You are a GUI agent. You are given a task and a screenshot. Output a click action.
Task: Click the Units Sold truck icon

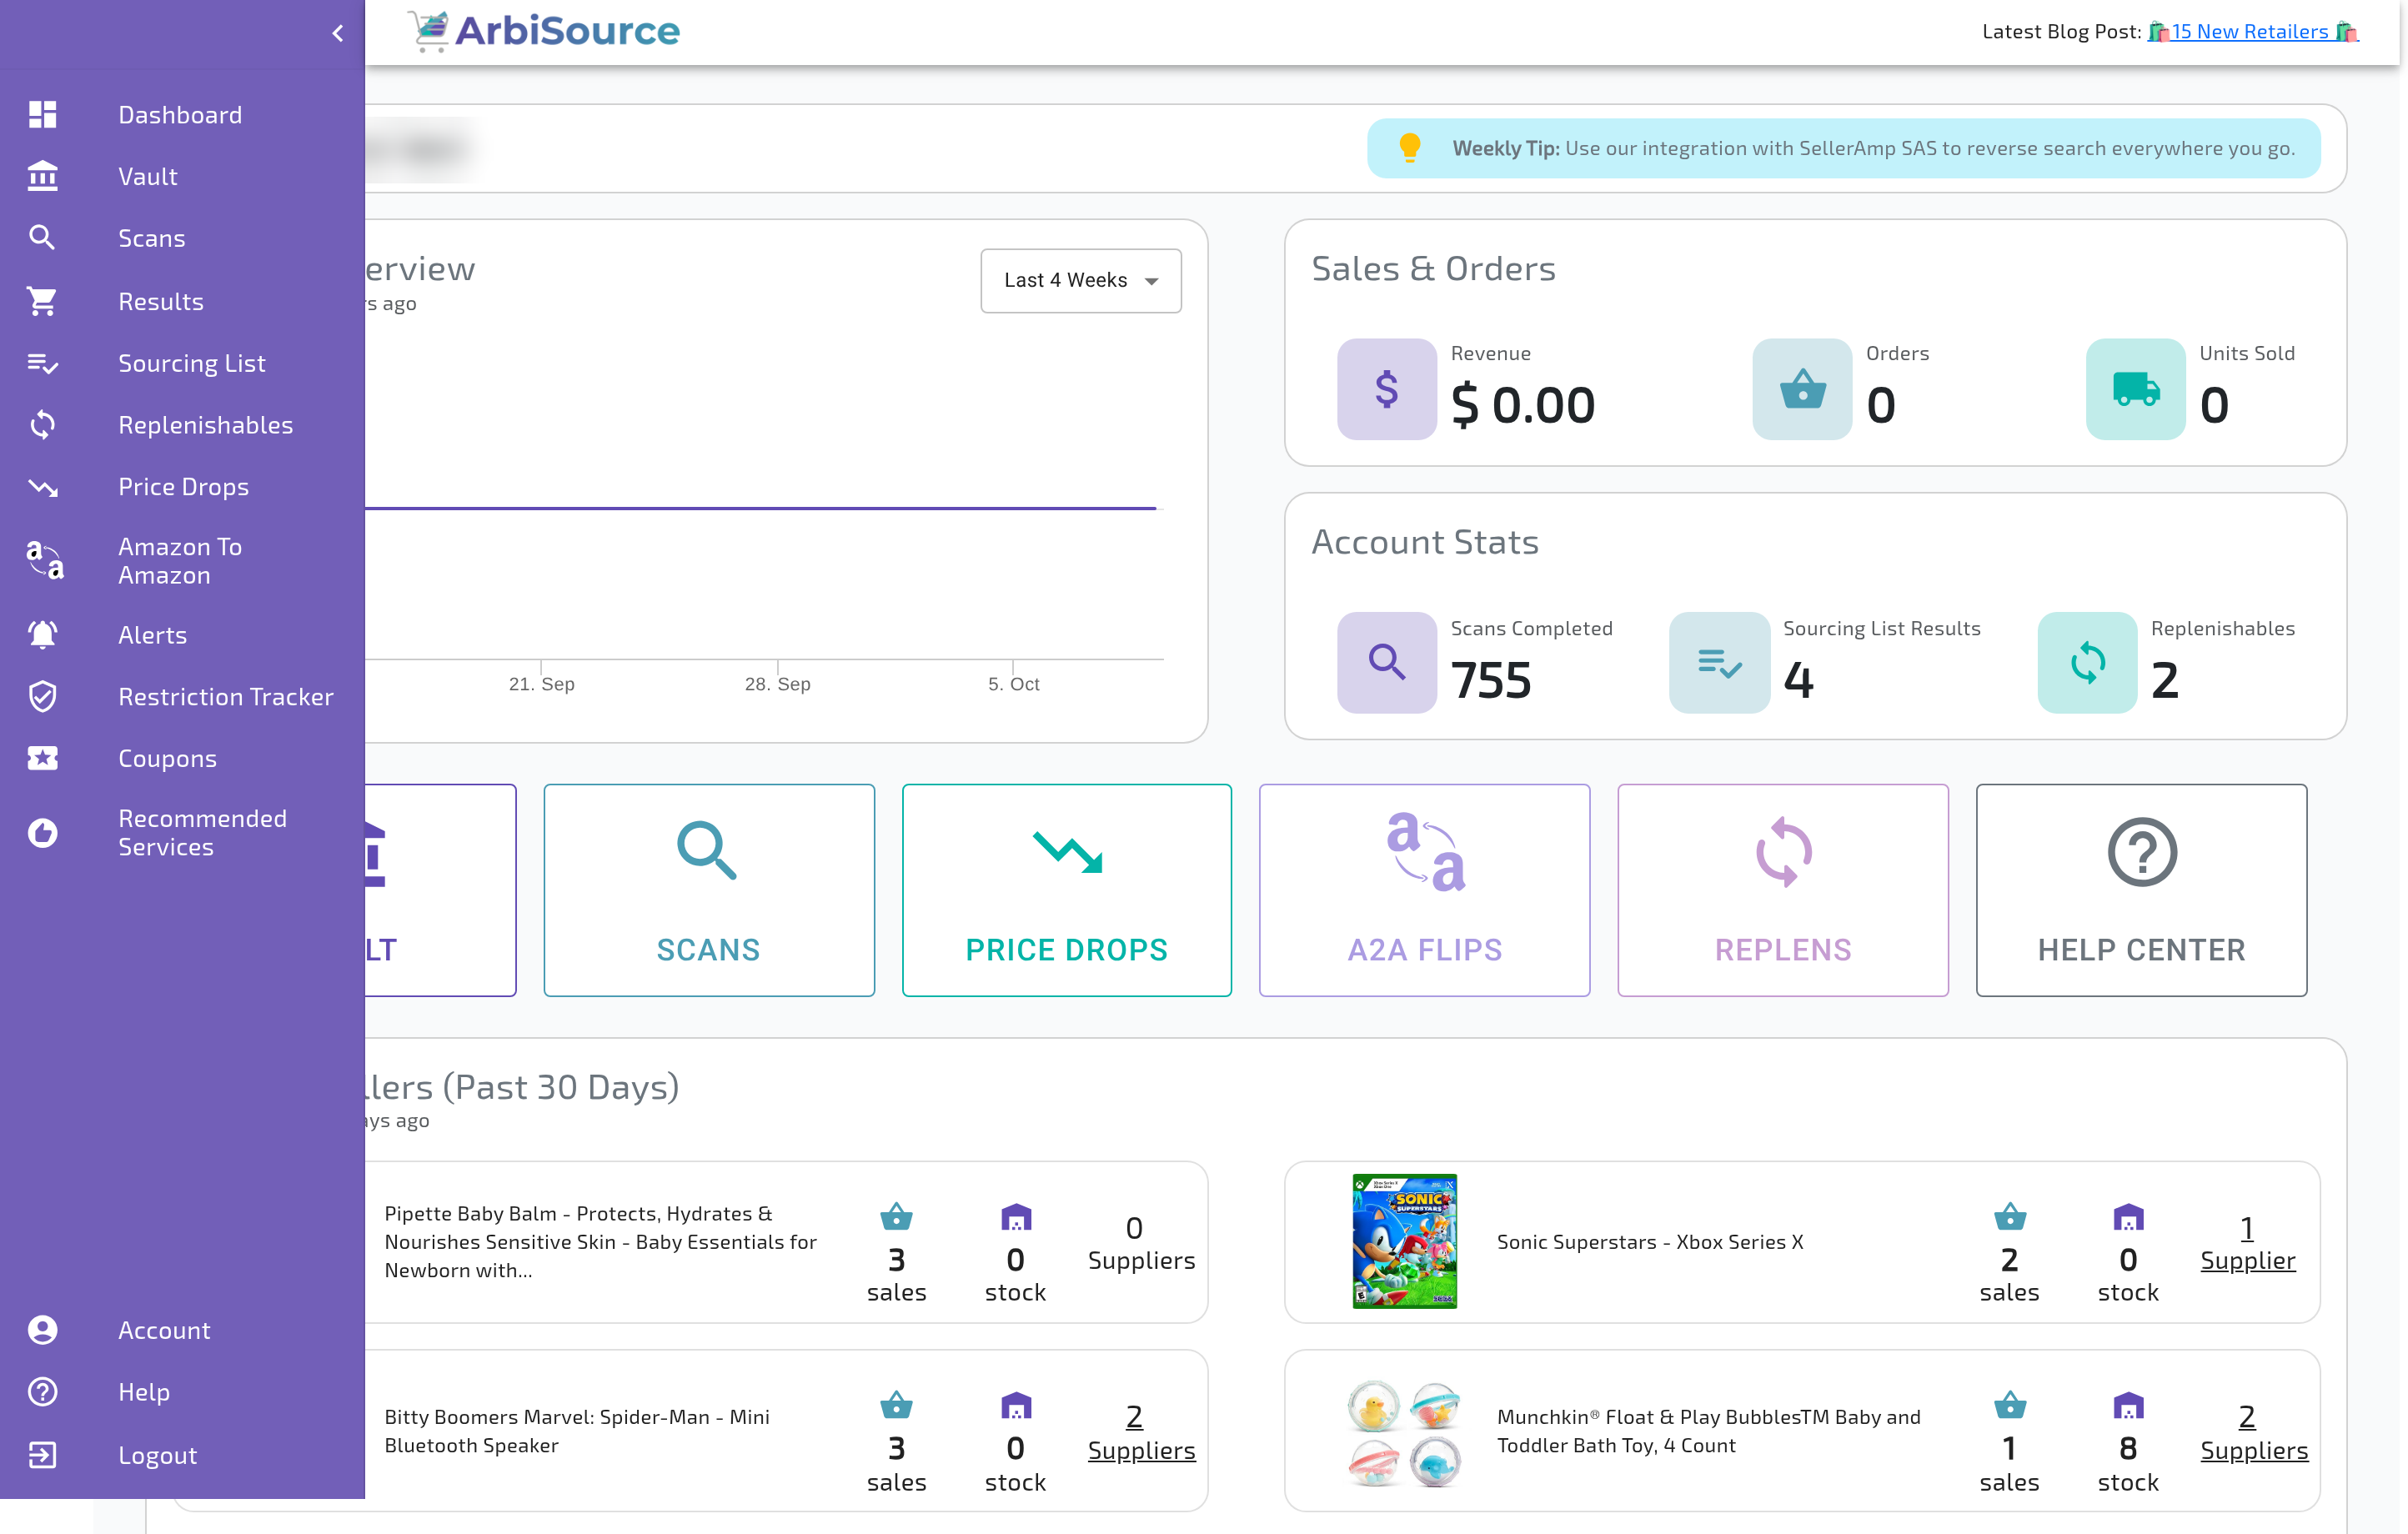(x=2135, y=389)
